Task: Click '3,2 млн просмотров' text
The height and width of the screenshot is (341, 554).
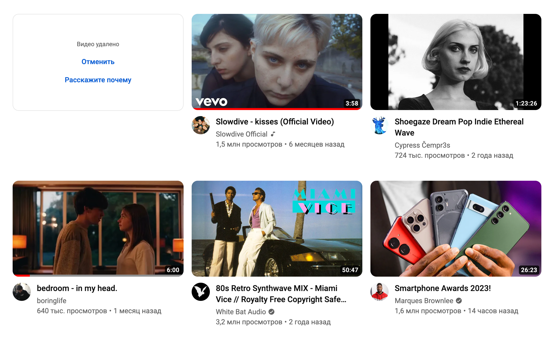Action: coord(249,322)
